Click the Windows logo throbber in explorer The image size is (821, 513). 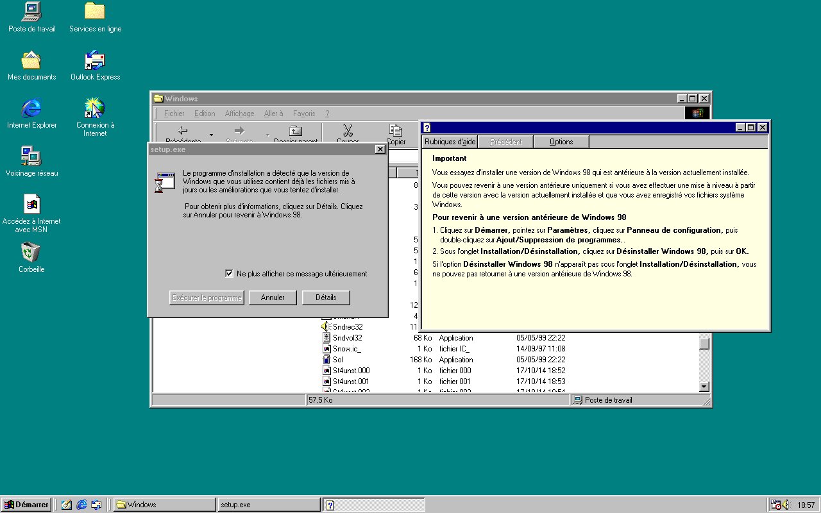point(697,114)
